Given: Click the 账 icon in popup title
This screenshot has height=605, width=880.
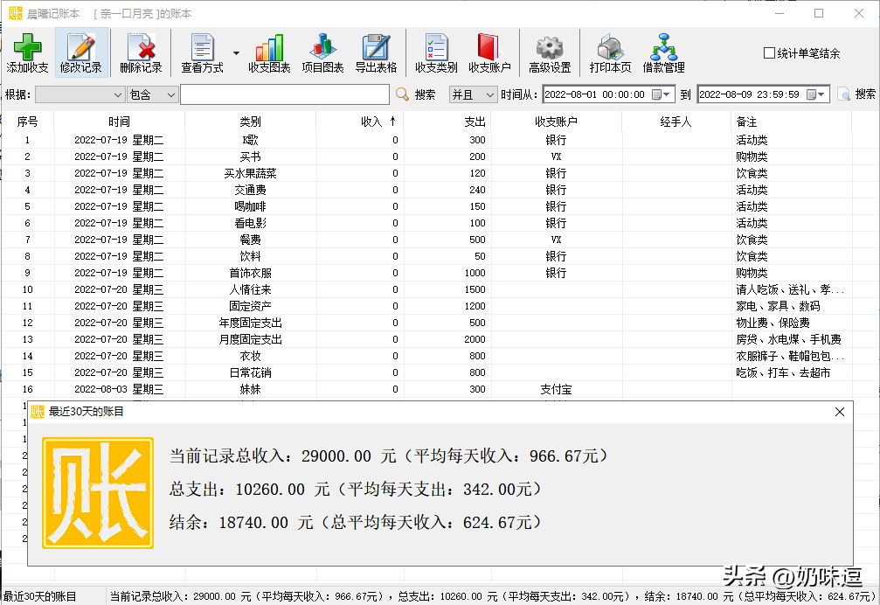Looking at the screenshot, I should click(x=38, y=412).
